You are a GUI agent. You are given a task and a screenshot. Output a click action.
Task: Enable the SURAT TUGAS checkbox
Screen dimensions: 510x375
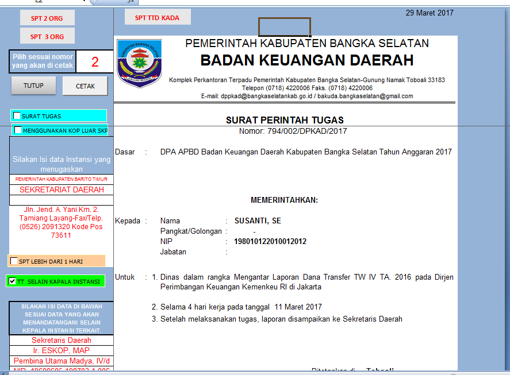17,115
